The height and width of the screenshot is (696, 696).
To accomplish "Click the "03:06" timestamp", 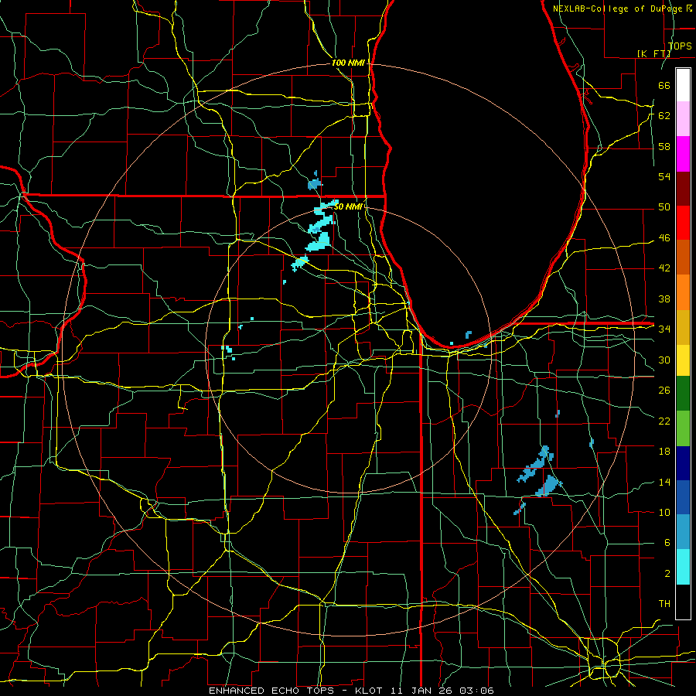I will coord(476,691).
